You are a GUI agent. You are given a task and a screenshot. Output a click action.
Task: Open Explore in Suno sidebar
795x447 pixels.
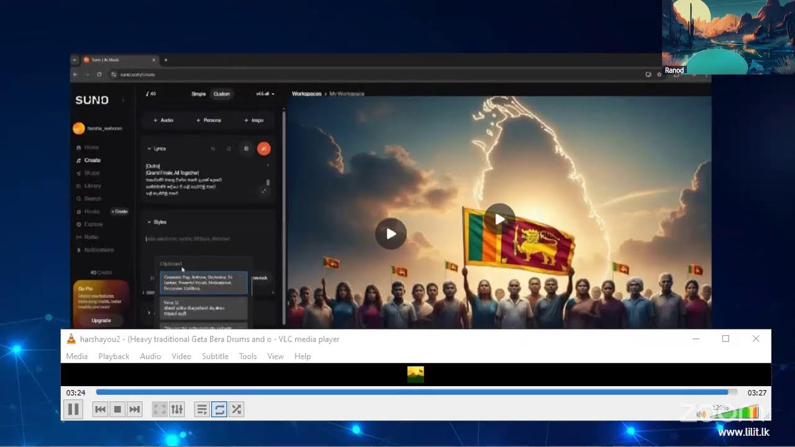[x=89, y=224]
